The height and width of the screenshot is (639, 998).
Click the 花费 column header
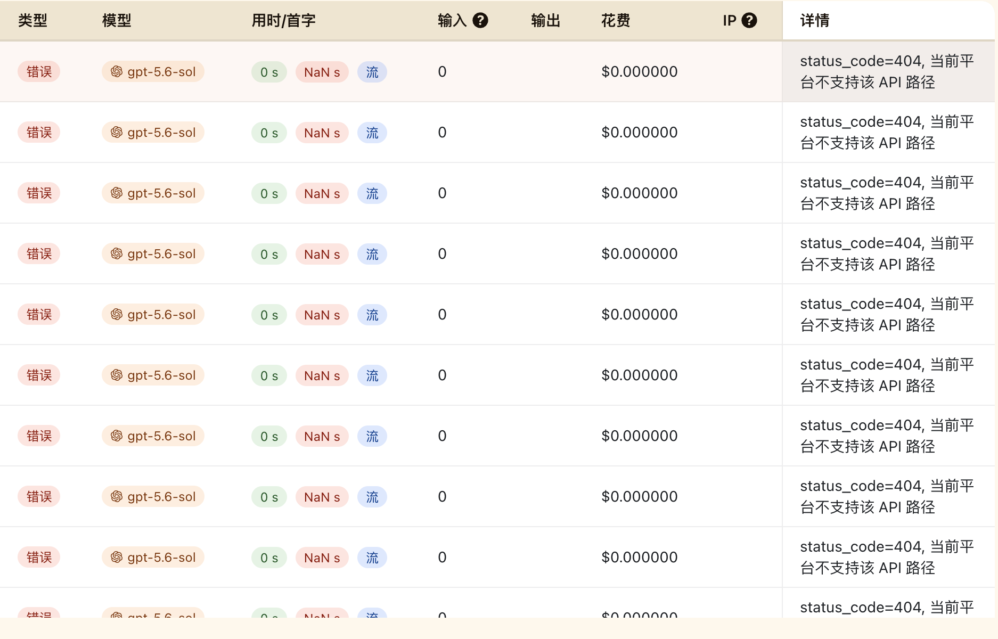click(616, 20)
